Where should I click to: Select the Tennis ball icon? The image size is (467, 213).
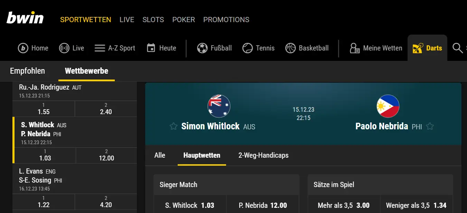247,48
